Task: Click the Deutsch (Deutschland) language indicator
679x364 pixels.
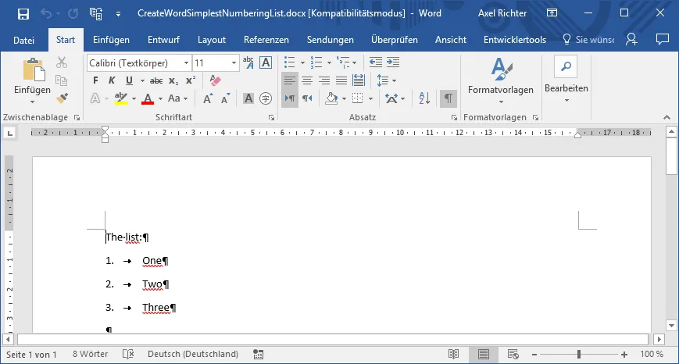Action: pos(193,354)
